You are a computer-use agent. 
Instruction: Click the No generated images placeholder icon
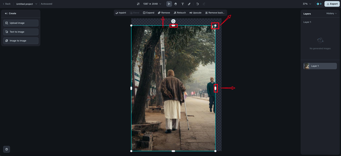(320, 41)
